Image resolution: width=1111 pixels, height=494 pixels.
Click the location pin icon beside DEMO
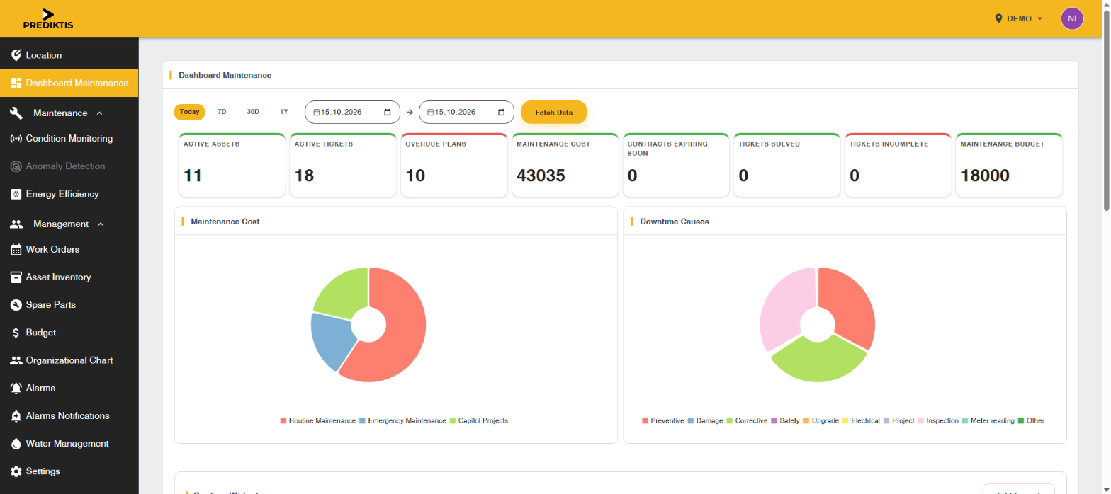click(x=999, y=18)
